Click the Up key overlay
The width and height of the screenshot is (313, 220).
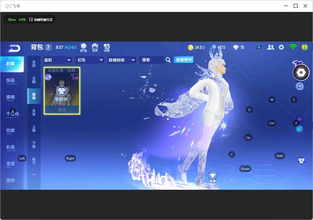click(x=248, y=137)
